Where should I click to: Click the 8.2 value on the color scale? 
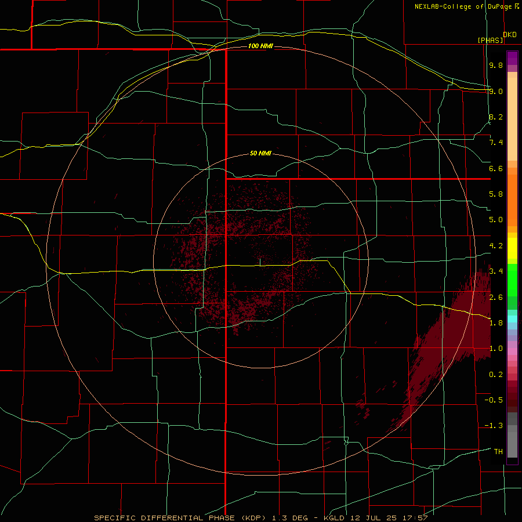click(496, 117)
